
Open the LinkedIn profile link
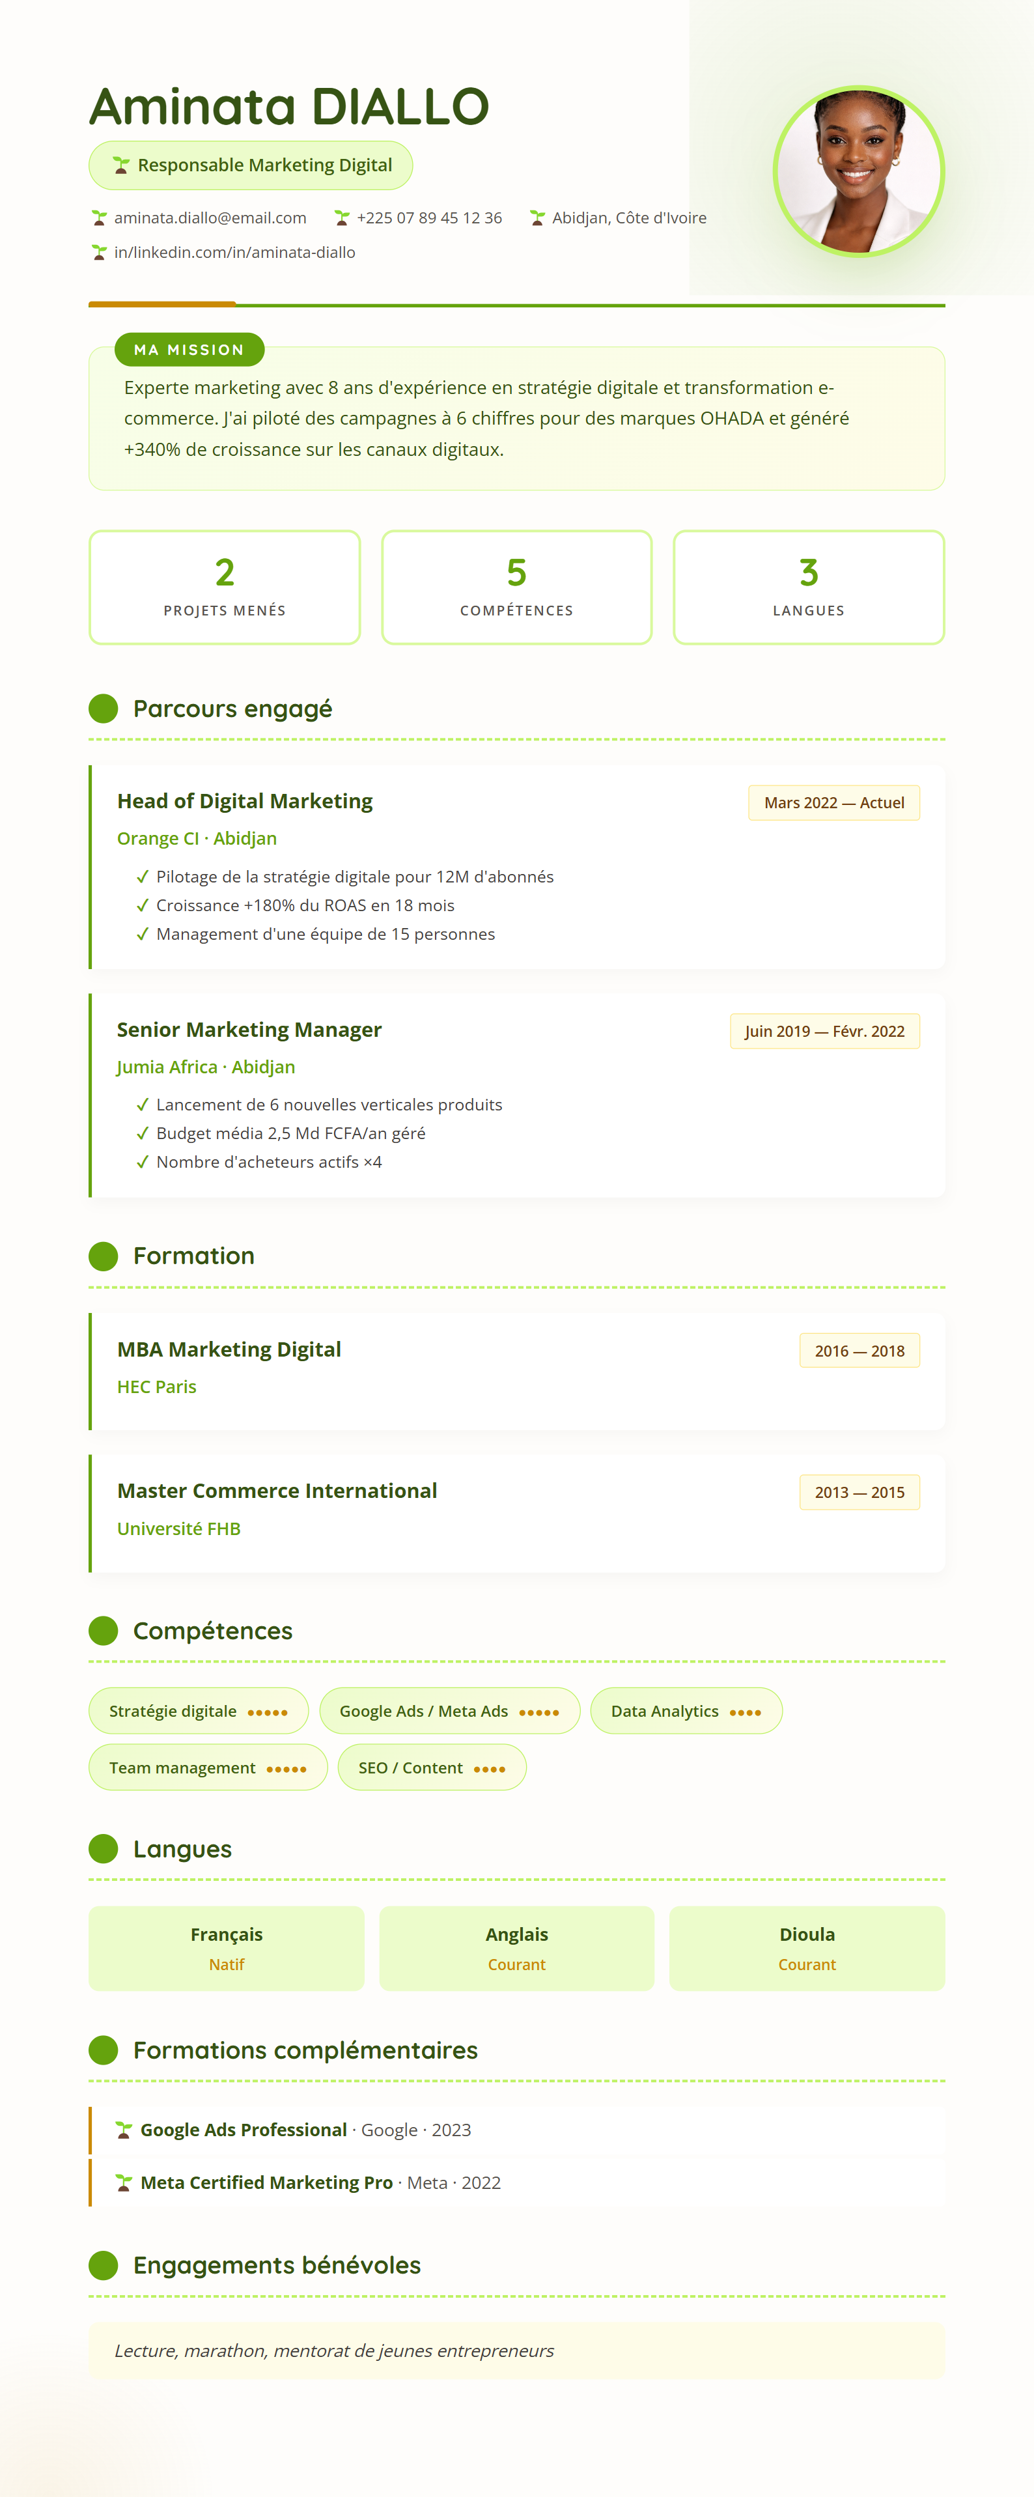pos(234,253)
